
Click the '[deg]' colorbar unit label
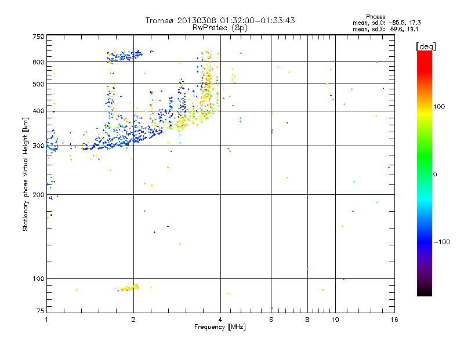click(x=426, y=46)
